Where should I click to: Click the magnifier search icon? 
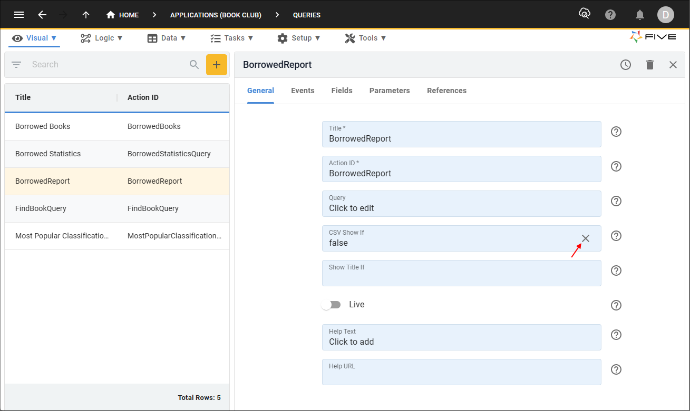(195, 65)
